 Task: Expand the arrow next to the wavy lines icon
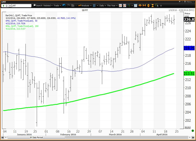(97, 6)
